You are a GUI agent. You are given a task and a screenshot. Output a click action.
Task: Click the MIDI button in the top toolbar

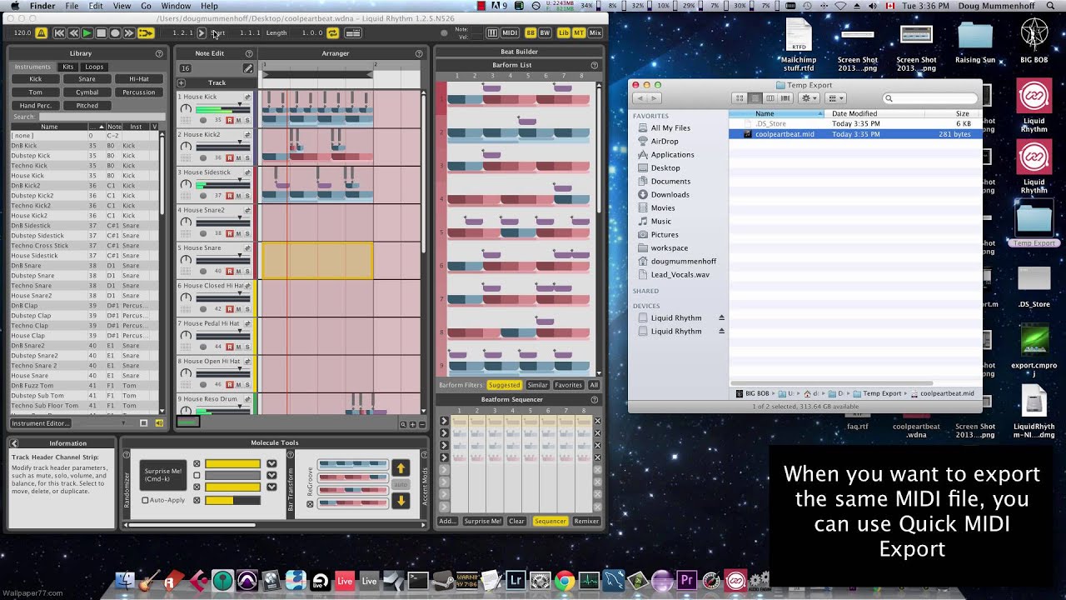pyautogui.click(x=510, y=33)
